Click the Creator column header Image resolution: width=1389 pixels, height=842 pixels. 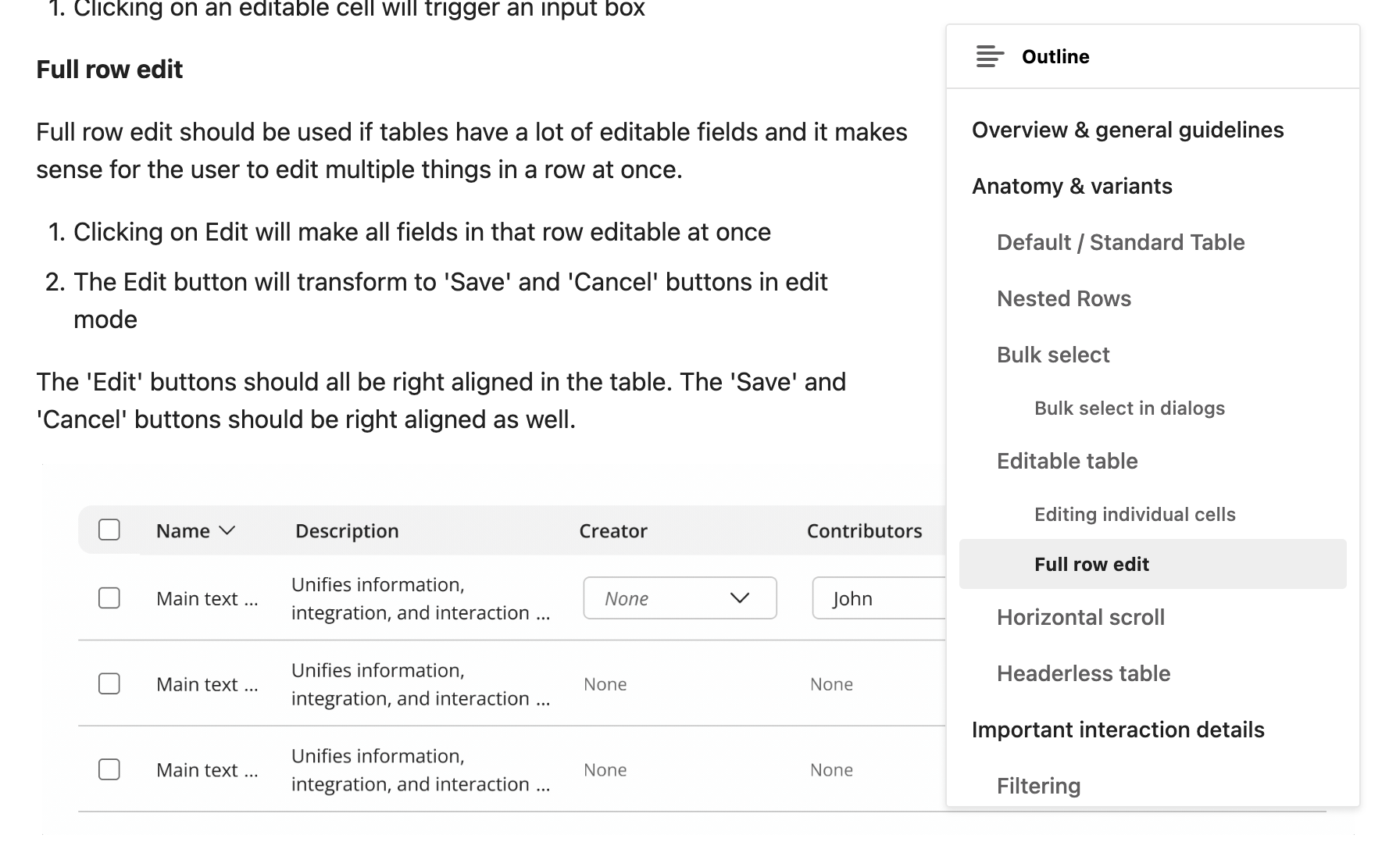click(x=613, y=530)
